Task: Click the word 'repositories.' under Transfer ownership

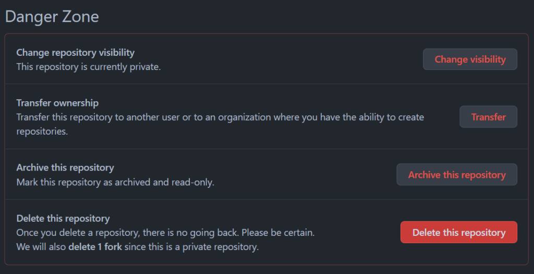Action: (42, 132)
